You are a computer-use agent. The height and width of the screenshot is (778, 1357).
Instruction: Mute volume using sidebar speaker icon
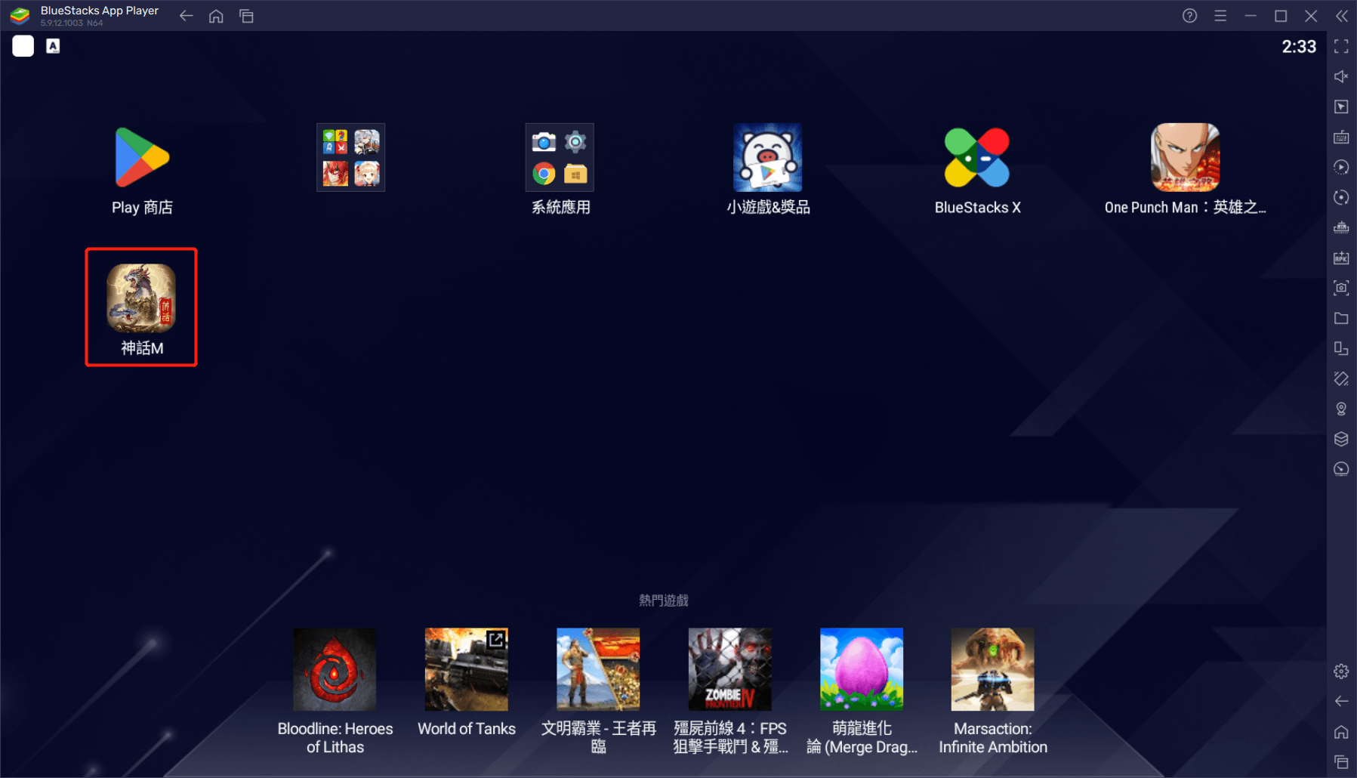tap(1341, 76)
